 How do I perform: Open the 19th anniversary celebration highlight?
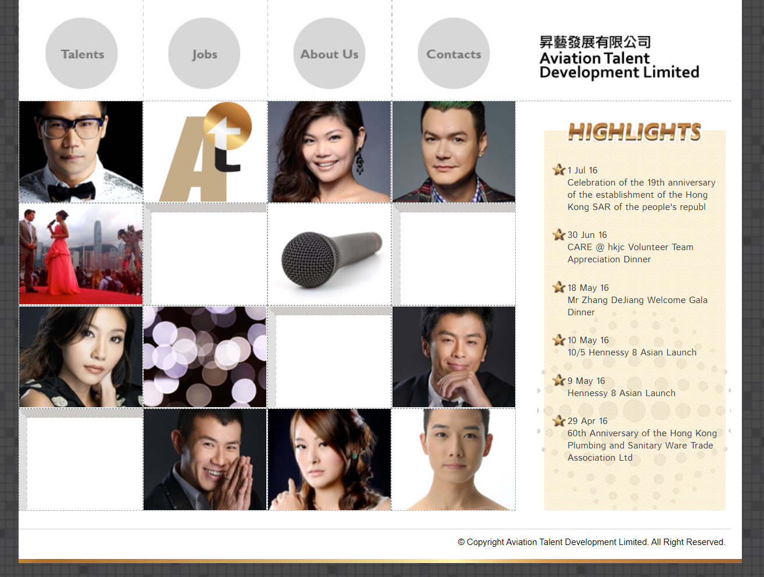point(641,195)
